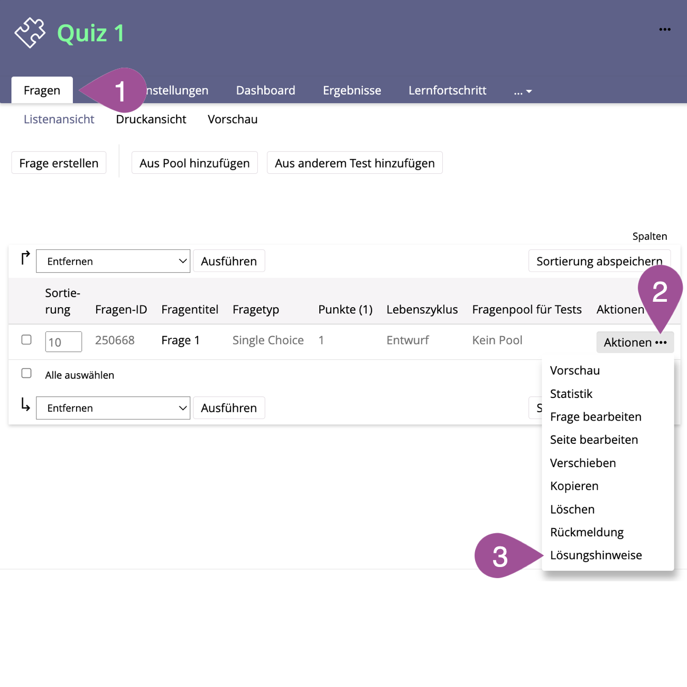
Task: Click the sort order input field
Action: pyautogui.click(x=63, y=342)
